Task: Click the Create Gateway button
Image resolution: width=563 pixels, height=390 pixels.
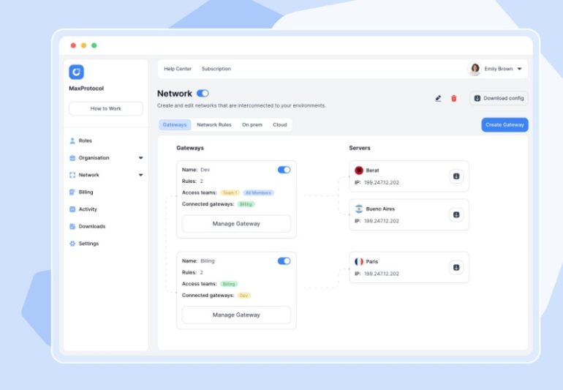Action: tap(505, 124)
